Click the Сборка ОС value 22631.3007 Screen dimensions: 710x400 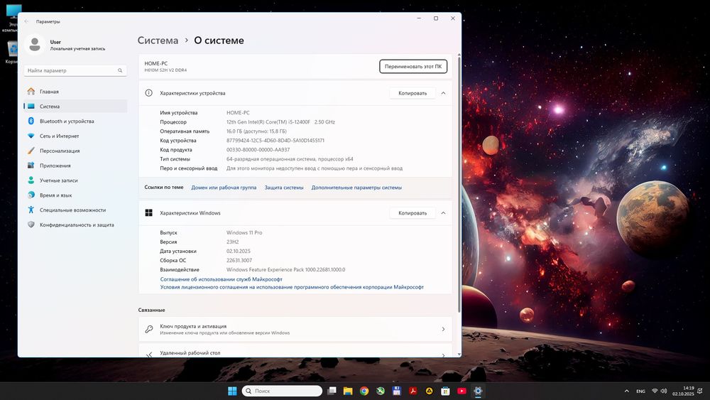point(239,261)
